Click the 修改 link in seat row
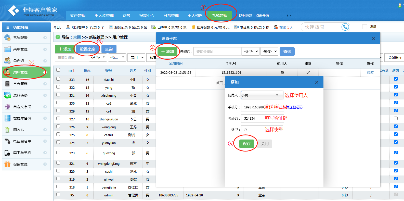 click(x=370, y=72)
